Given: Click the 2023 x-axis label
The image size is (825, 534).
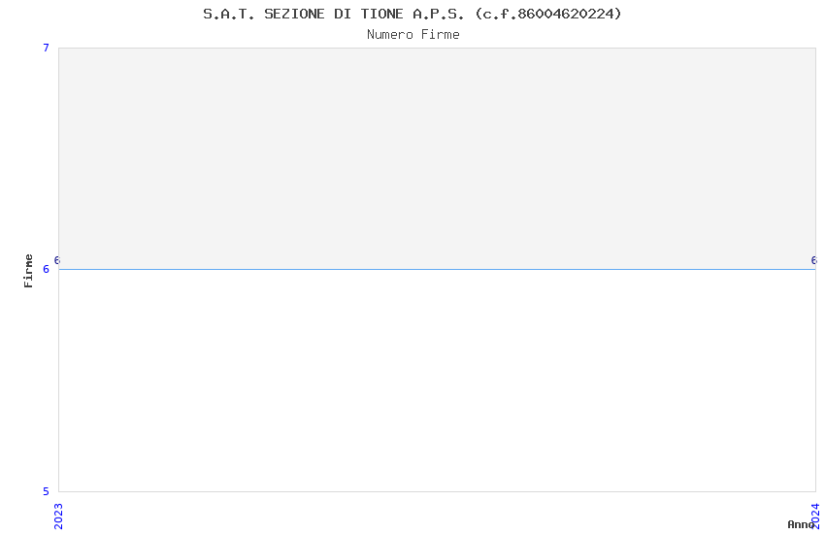Looking at the screenshot, I should 58,517.
